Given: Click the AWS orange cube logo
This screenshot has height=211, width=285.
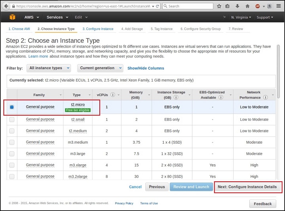Looking at the screenshot, I should [12, 17].
